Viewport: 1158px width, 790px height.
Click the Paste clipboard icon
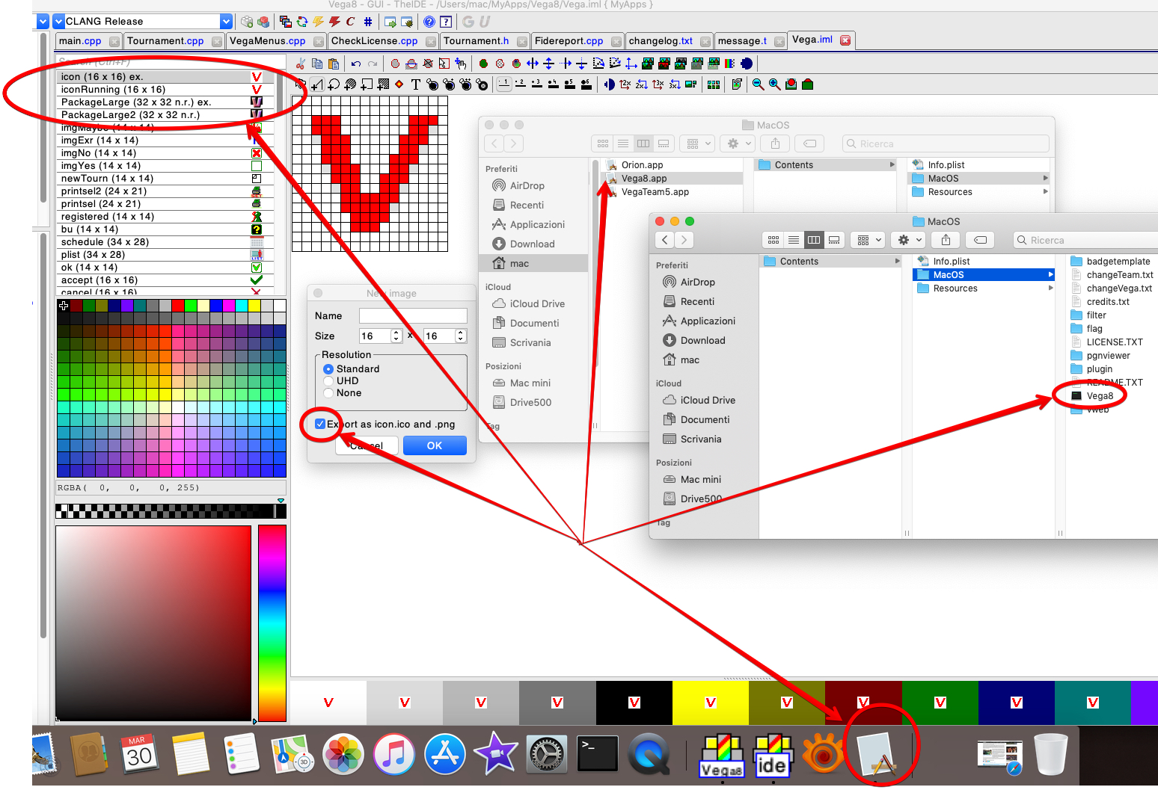[334, 64]
